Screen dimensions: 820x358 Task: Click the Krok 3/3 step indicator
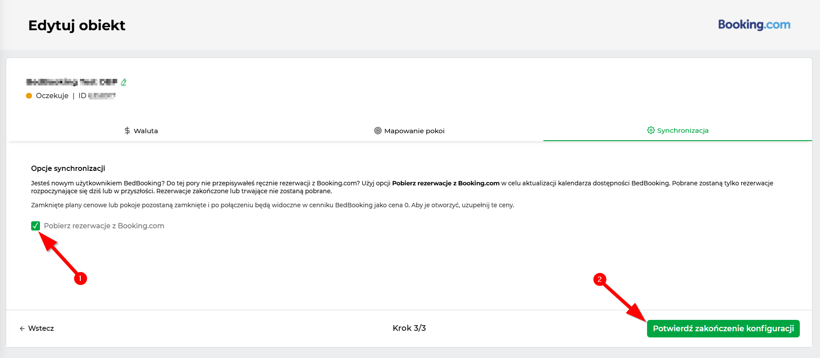pyautogui.click(x=409, y=328)
